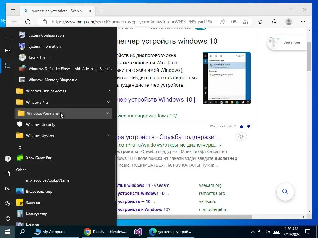Open volume control in system tray

(268, 232)
